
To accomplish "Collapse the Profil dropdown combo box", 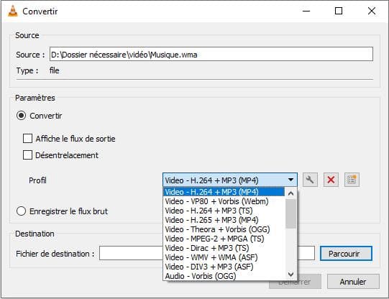I will [x=229, y=180].
